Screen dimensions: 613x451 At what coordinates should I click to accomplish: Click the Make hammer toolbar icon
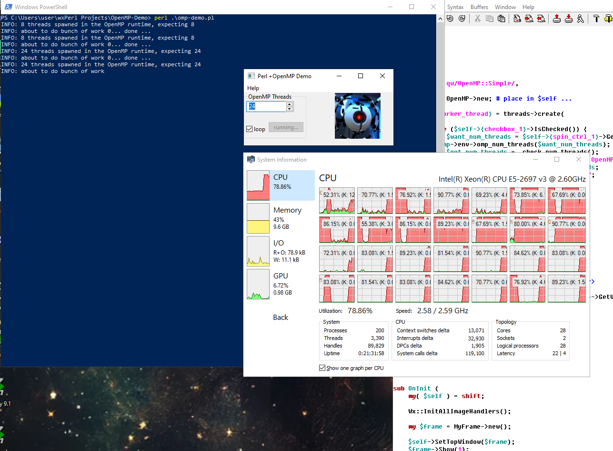(596, 19)
